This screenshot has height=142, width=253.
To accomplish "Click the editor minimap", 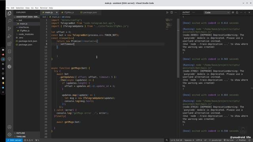I will (169, 24).
